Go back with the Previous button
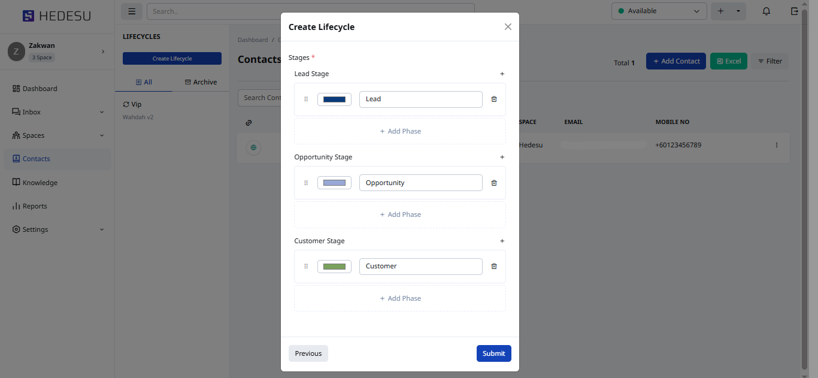The image size is (818, 378). tap(308, 353)
